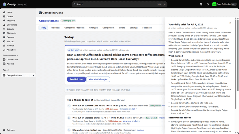Expand the Apps section
Image resolution: width=239 pixels, height=134 pixels.
coord(6,70)
